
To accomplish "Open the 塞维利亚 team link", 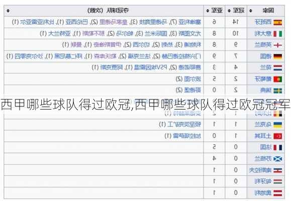I will [x=189, y=22].
